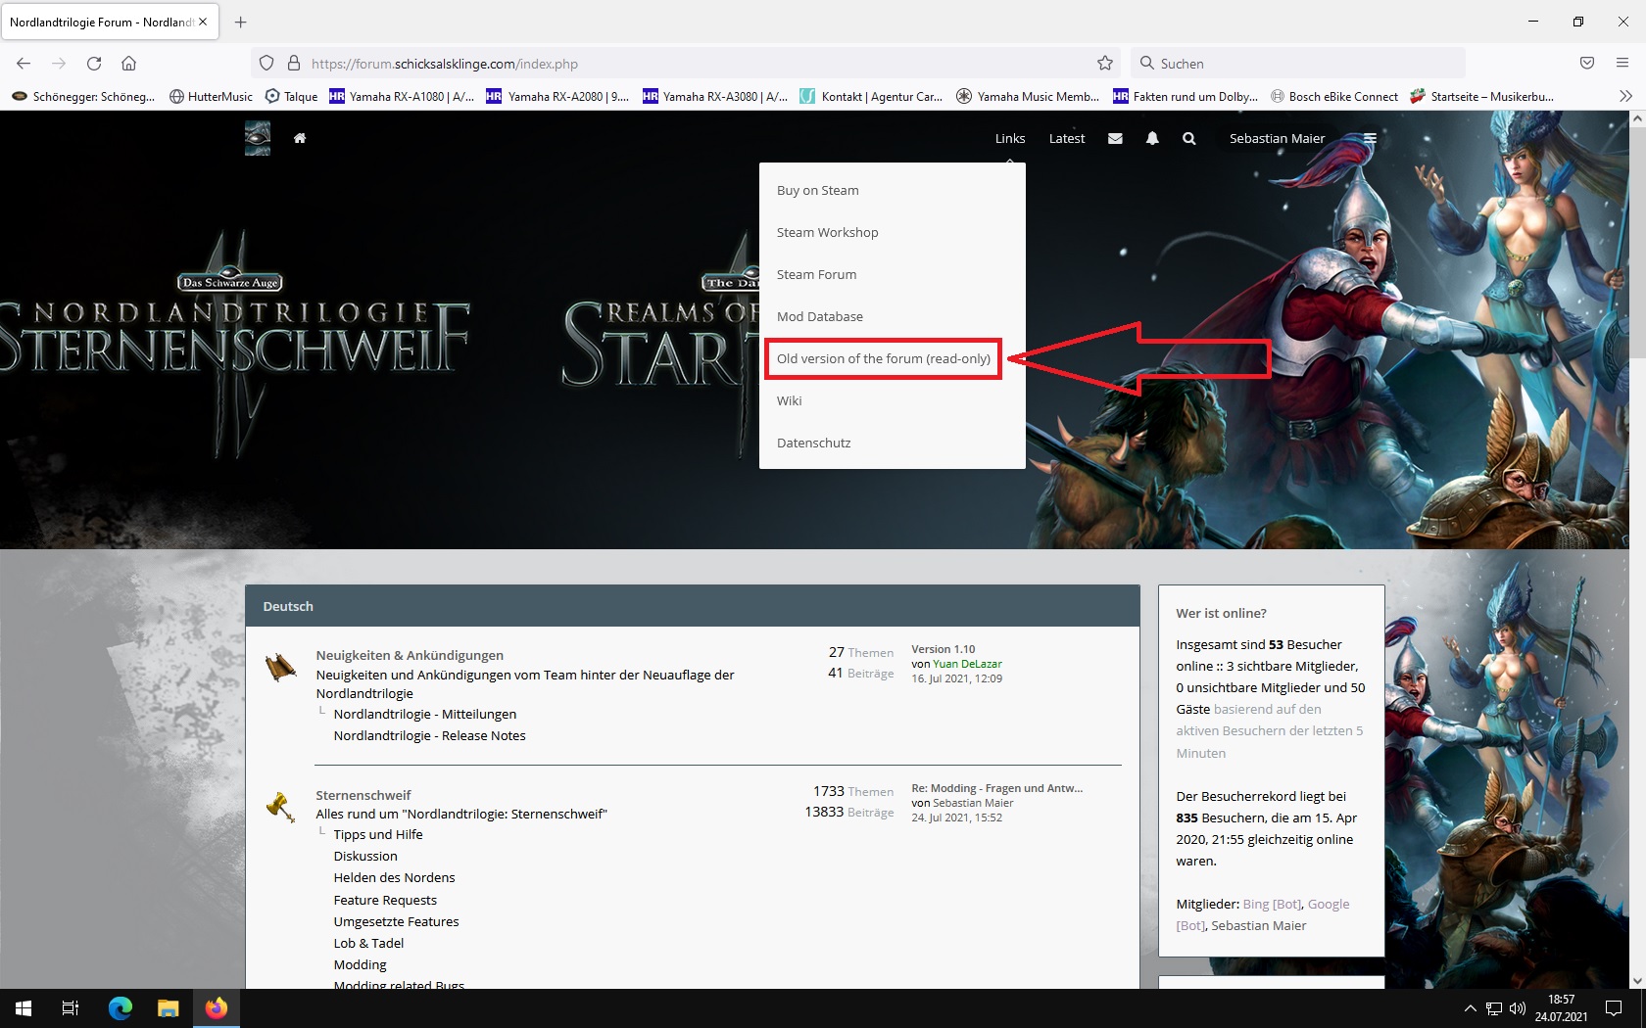Open Old version of the forum (read-only)
Screen dimensions: 1646x1028
[x=884, y=358]
